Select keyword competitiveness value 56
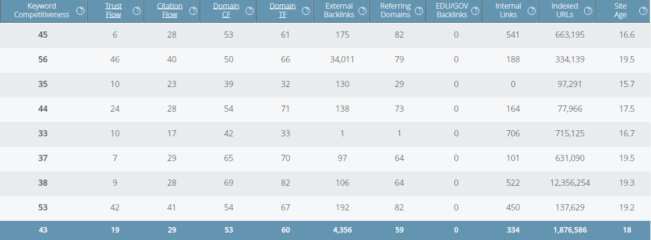The height and width of the screenshot is (240, 651). click(x=43, y=59)
